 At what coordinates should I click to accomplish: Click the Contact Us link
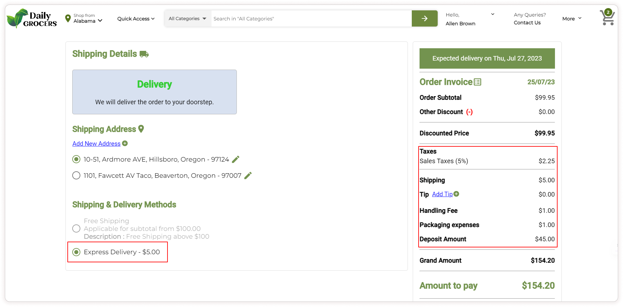click(x=527, y=23)
